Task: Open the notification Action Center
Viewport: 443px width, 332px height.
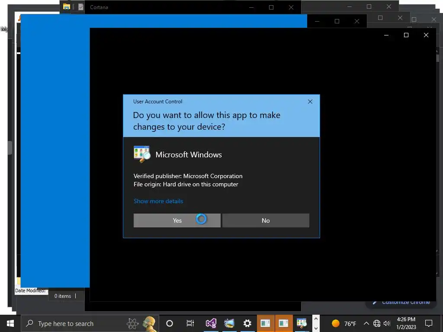Action: tap(429, 323)
